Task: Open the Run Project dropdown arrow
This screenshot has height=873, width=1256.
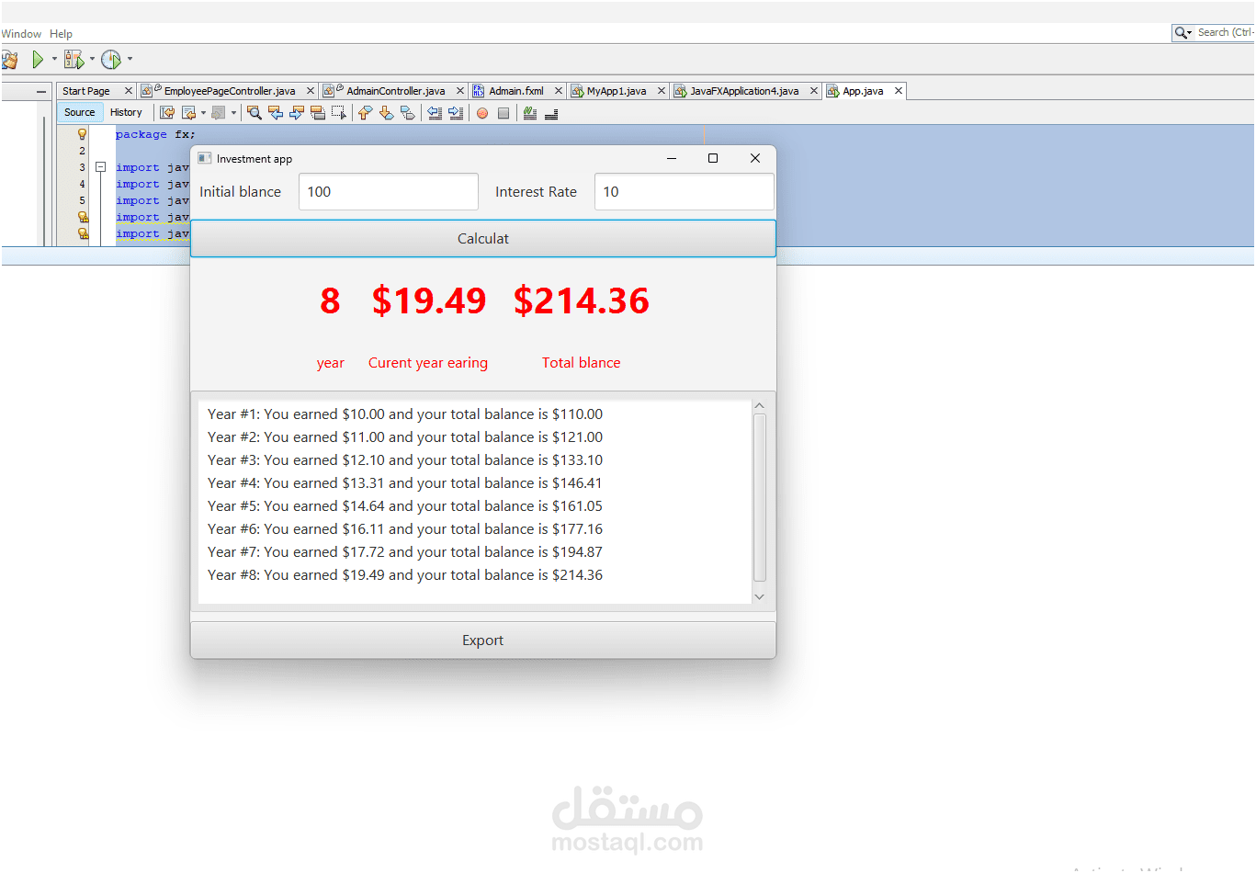Action: [54, 60]
